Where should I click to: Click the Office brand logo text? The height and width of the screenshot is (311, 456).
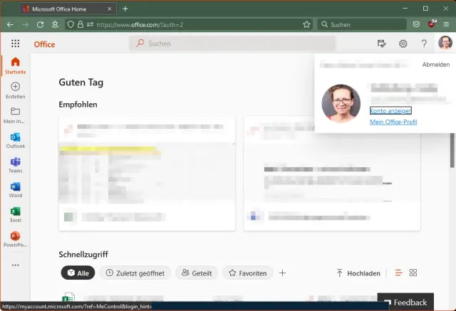click(x=44, y=44)
